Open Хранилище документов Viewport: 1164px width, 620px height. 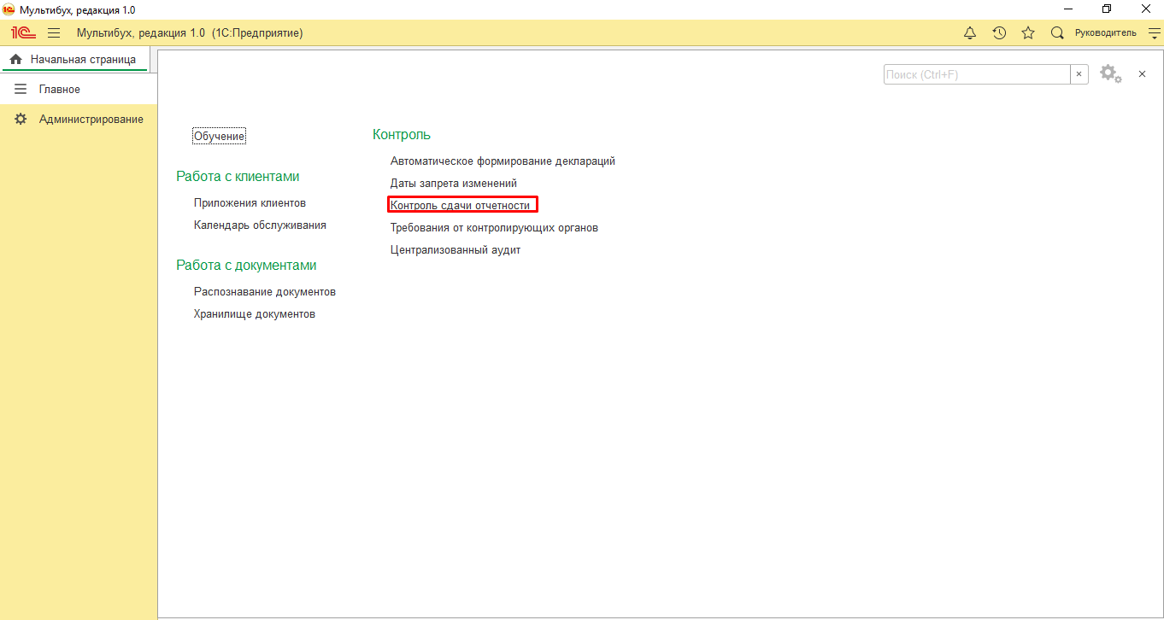pos(255,313)
